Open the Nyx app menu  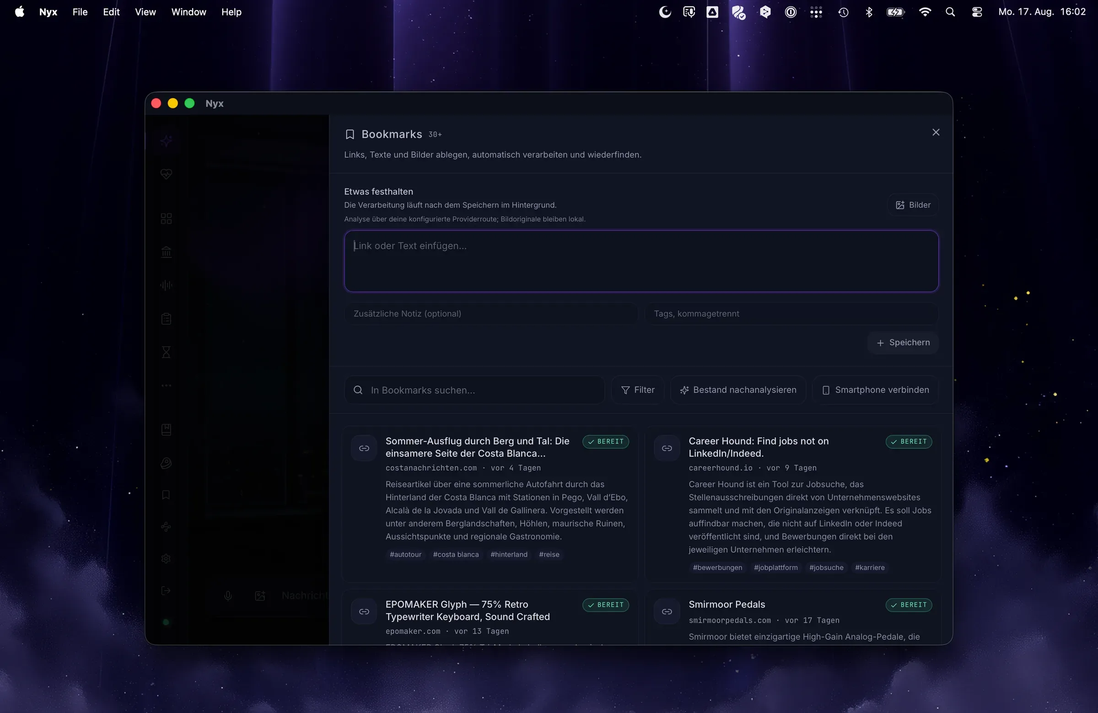(48, 12)
